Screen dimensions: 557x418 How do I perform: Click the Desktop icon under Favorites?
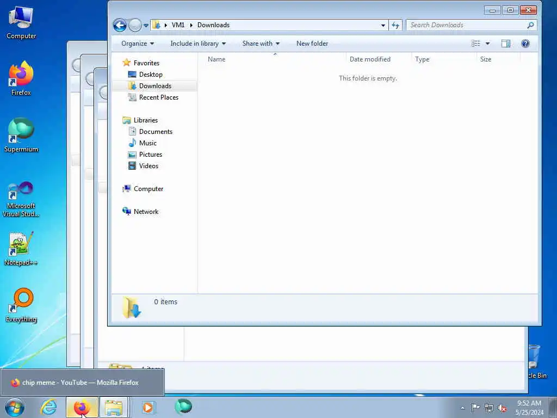[132, 74]
